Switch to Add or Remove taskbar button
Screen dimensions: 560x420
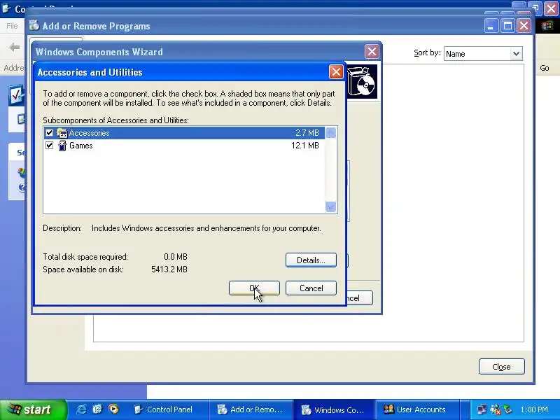pos(251,409)
